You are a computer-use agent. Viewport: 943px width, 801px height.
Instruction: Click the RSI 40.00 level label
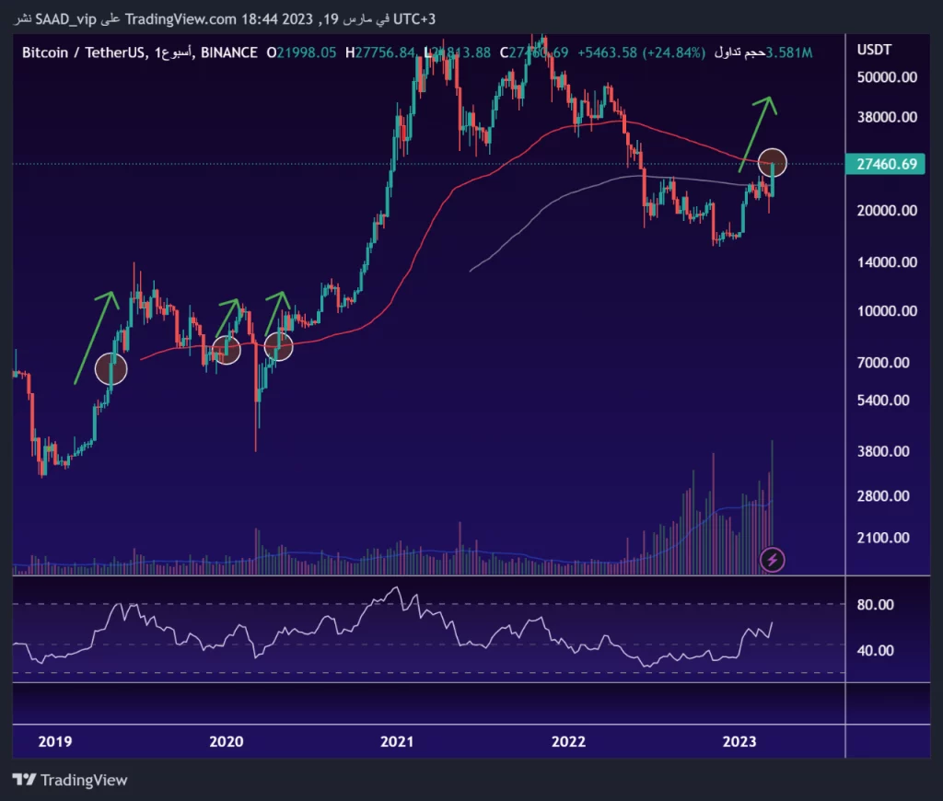click(x=875, y=651)
